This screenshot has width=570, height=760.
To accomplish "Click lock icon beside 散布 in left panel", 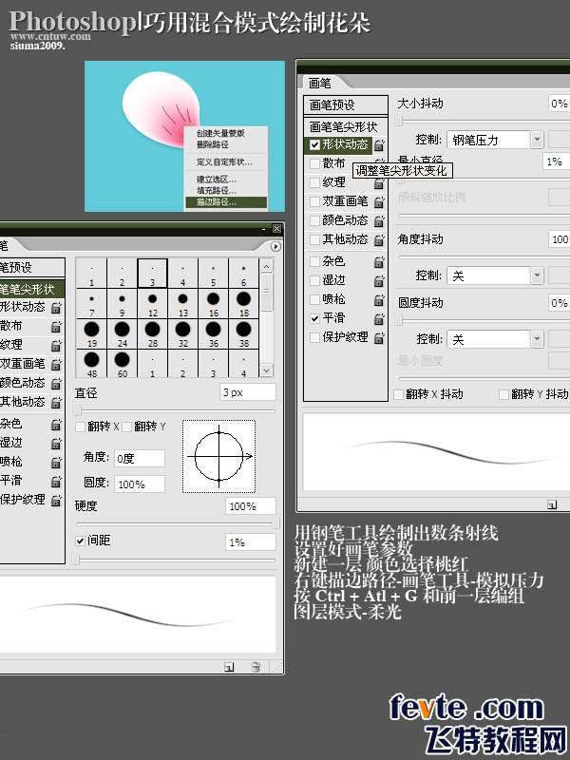I will pyautogui.click(x=56, y=327).
